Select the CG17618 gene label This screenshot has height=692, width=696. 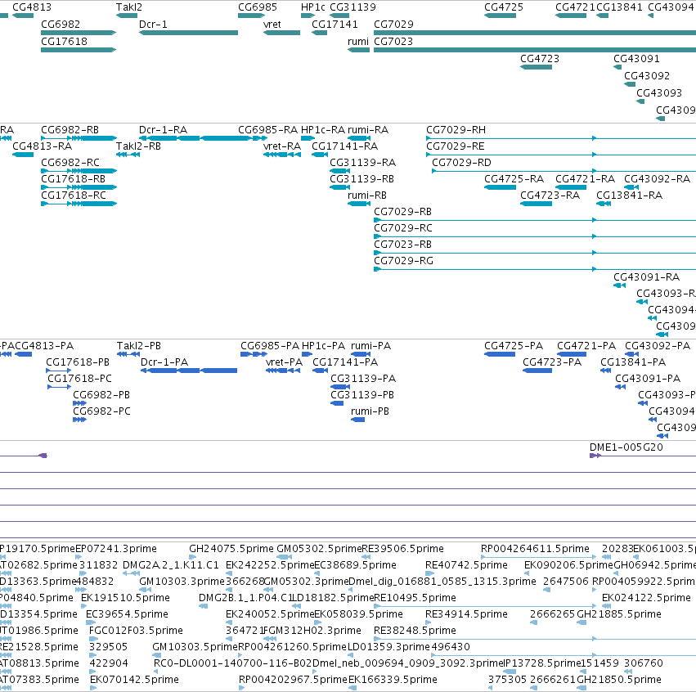click(x=64, y=42)
